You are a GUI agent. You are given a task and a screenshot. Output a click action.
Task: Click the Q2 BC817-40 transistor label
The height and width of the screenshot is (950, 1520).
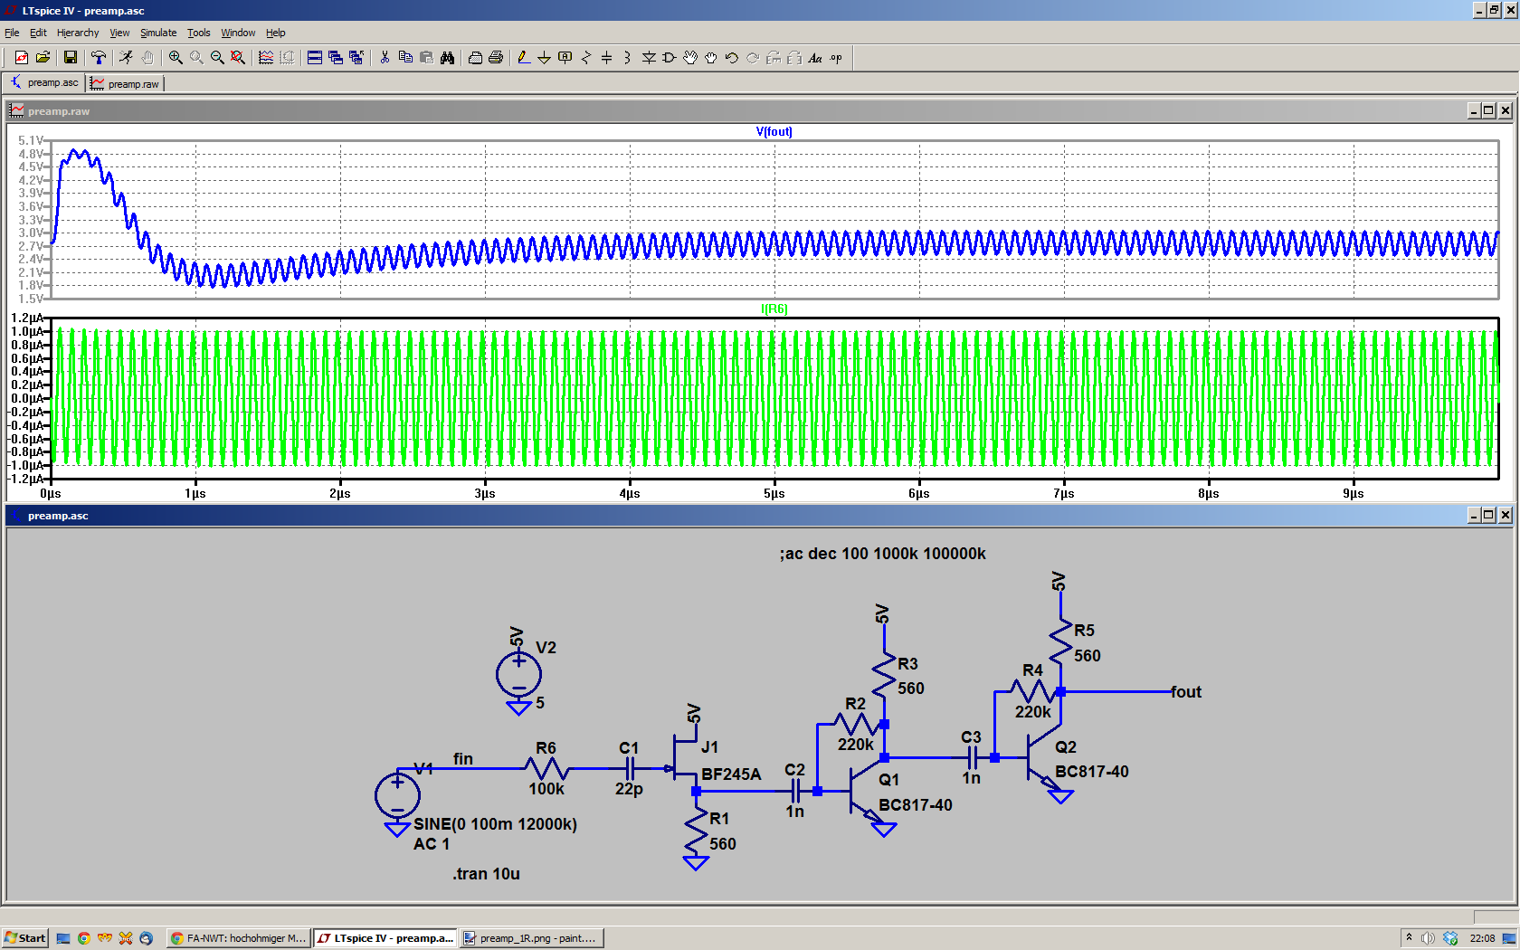coord(1092,772)
